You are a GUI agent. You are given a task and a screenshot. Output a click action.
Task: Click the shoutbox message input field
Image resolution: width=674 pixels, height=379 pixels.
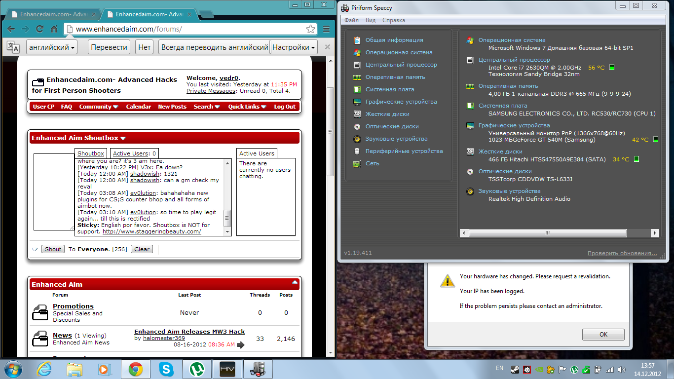[53, 192]
